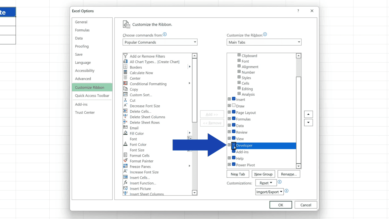Screen dimensions: 389x219
Task: Click the Rename button
Action: [x=289, y=174]
